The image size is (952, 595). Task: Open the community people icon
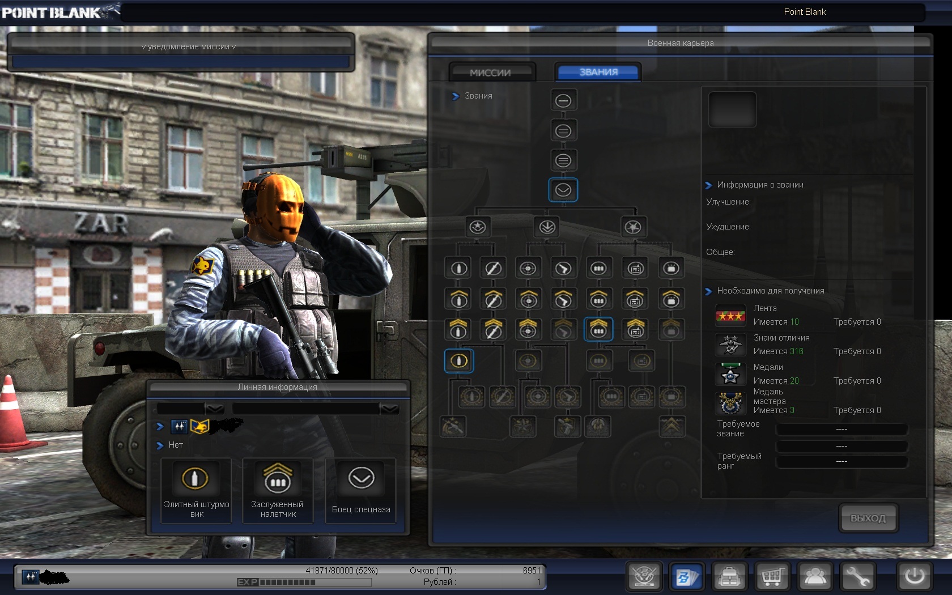click(815, 577)
